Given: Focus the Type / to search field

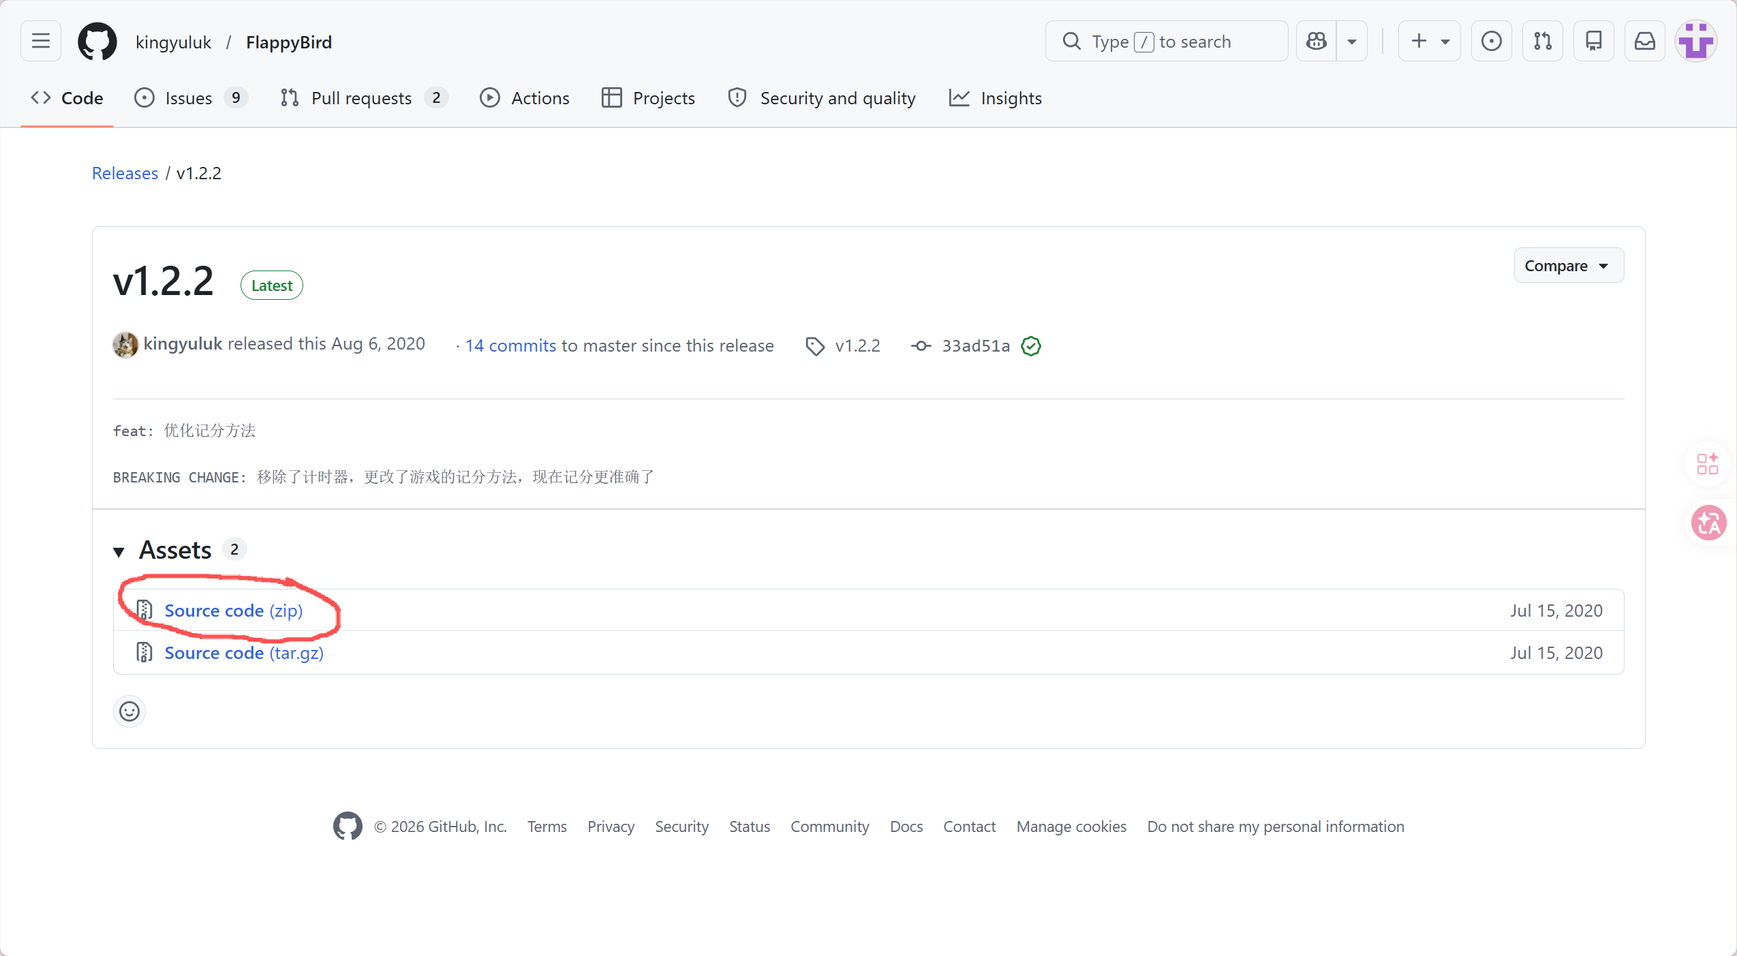Looking at the screenshot, I should [1167, 41].
